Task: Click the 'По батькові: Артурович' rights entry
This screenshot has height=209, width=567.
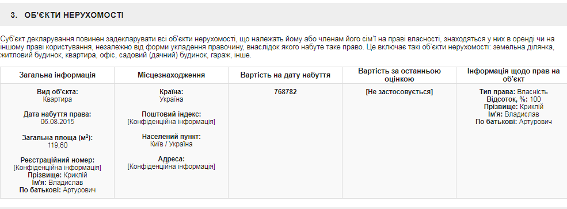Action: point(513,122)
